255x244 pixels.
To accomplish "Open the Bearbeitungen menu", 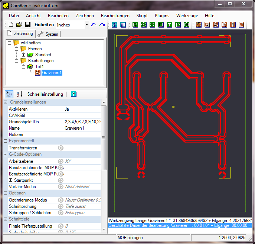I will [115, 16].
